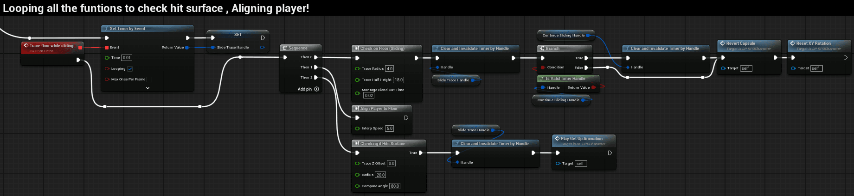Click the Trace Half Height field showing 18.0
Screen dimensions: 854x196
click(398, 80)
